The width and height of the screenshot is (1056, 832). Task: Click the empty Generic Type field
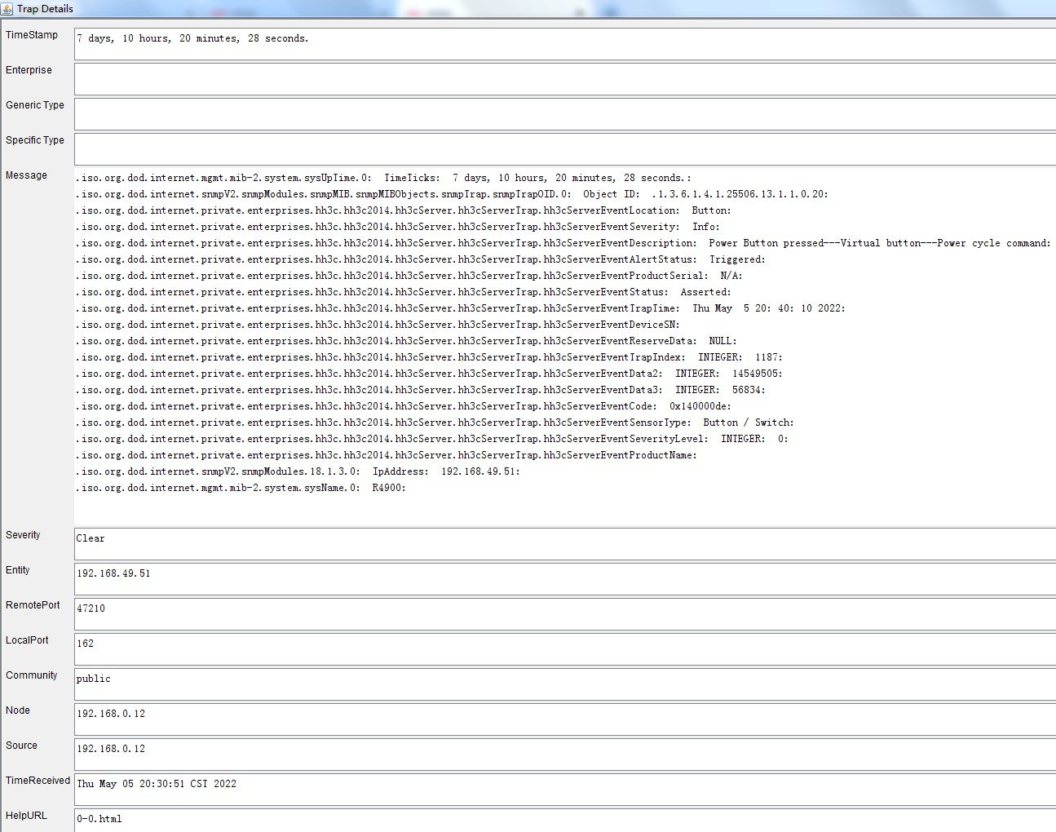tap(565, 114)
